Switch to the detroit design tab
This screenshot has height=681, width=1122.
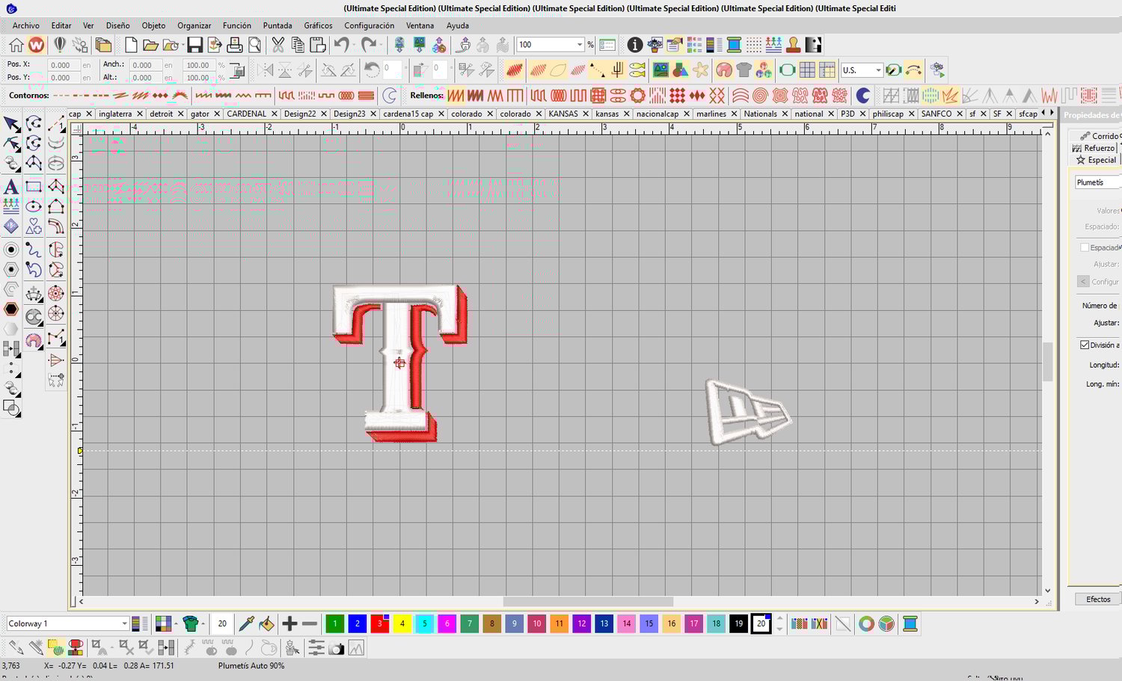click(x=162, y=114)
